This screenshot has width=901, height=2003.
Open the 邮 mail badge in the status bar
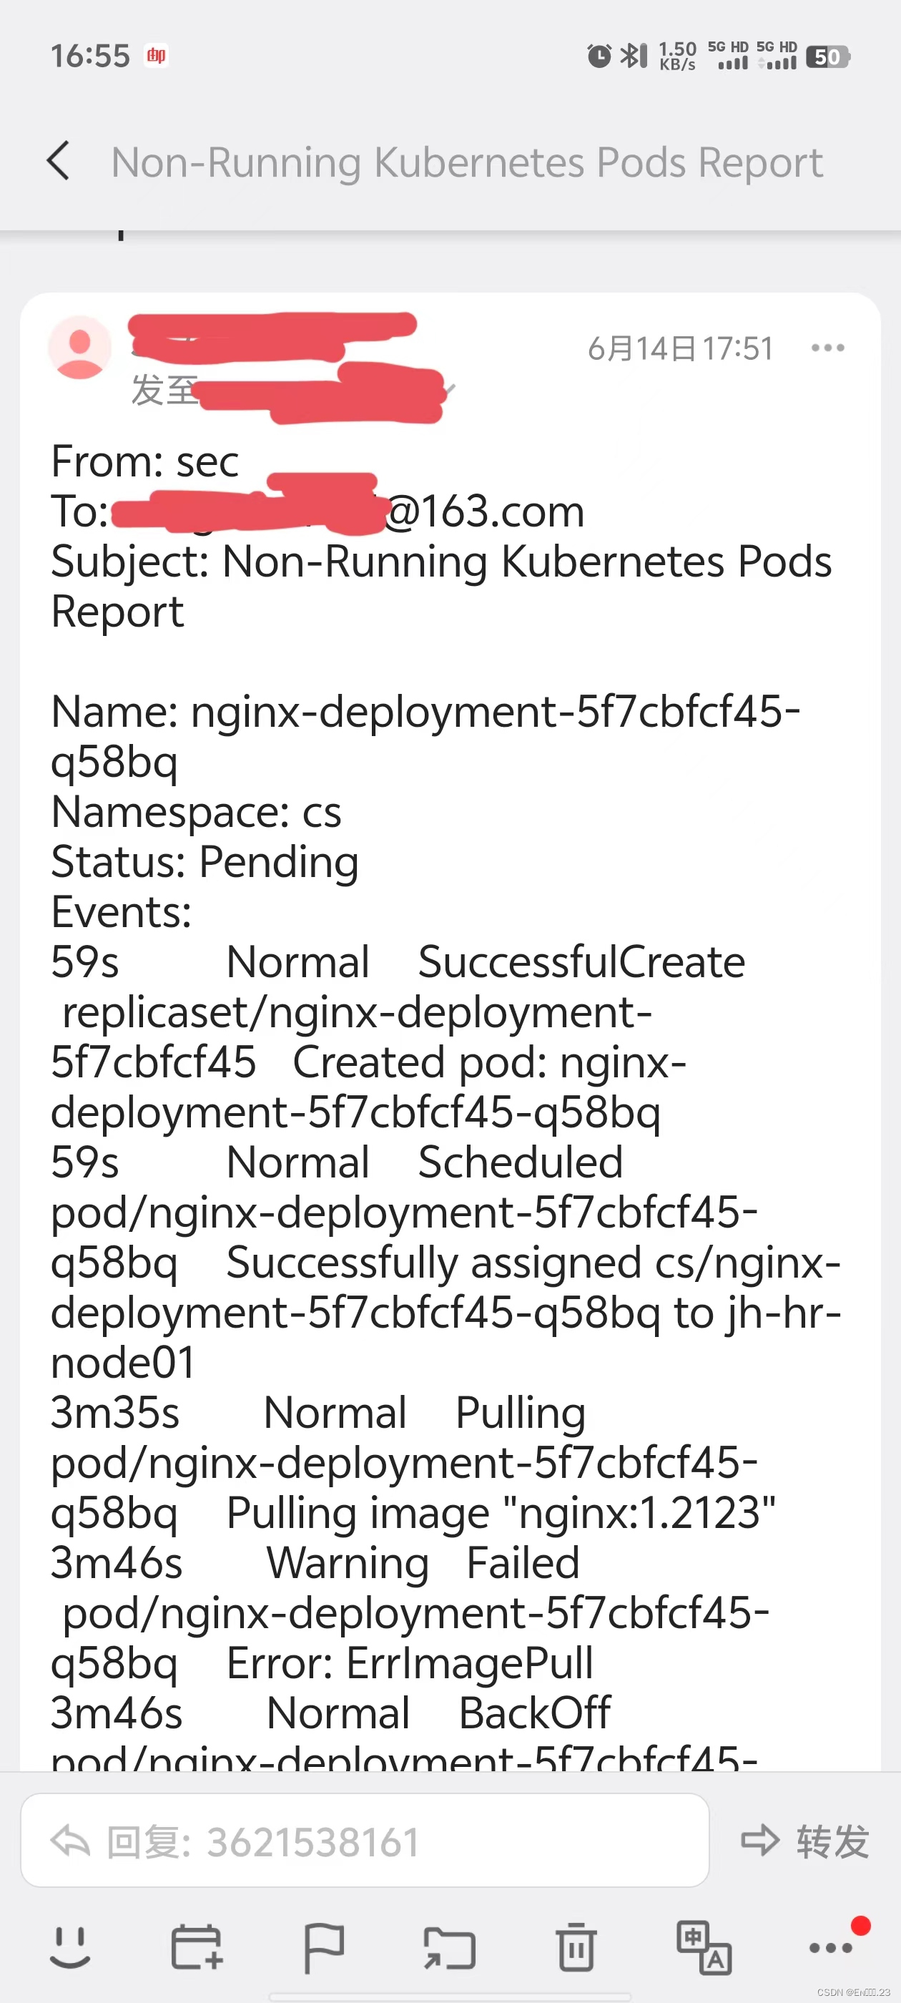155,55
